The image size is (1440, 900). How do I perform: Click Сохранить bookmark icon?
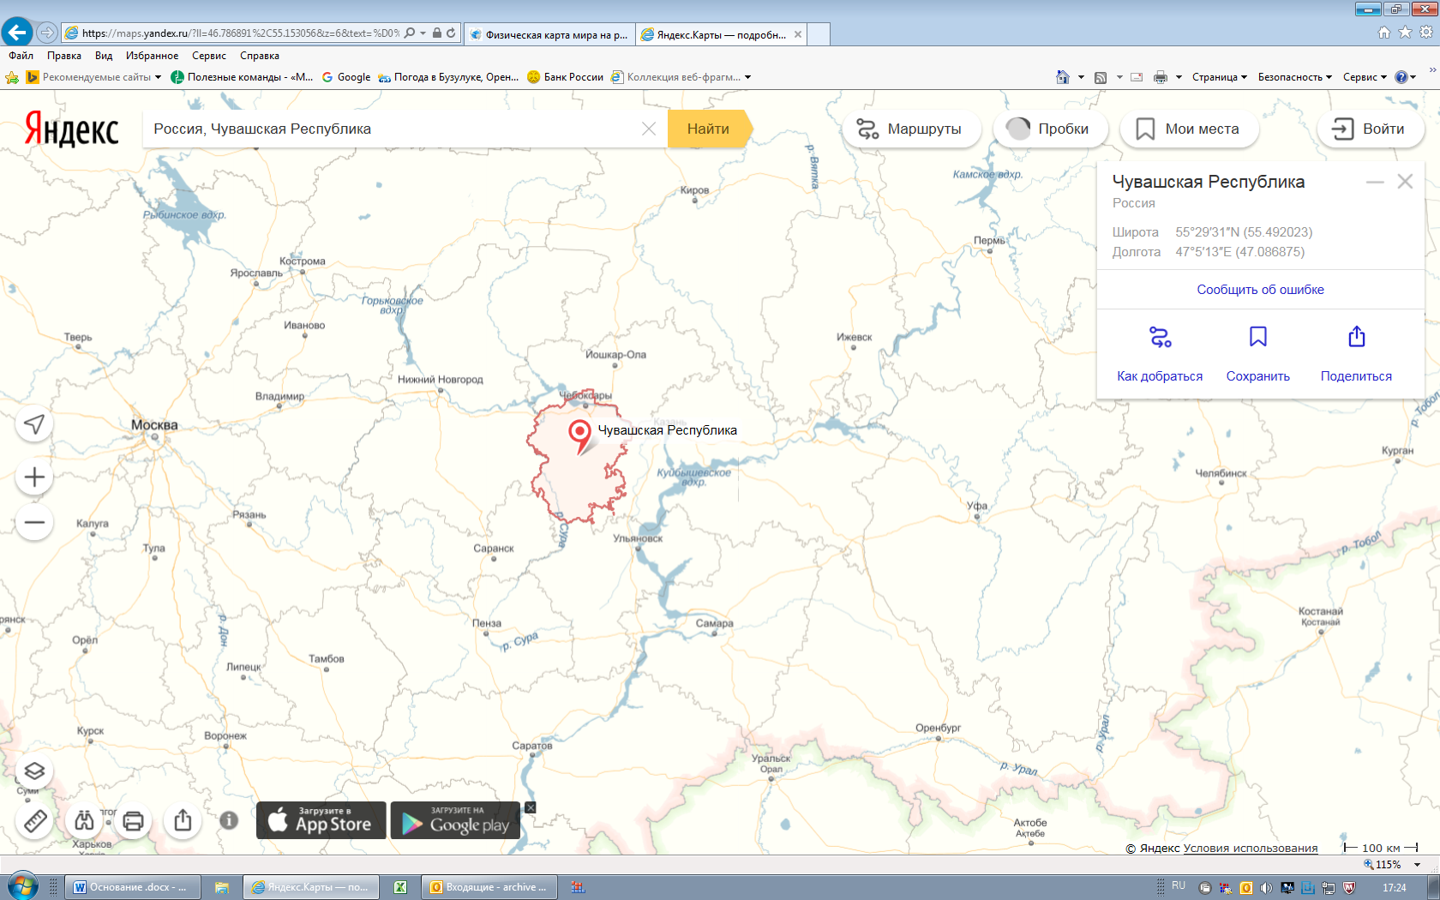(1257, 337)
